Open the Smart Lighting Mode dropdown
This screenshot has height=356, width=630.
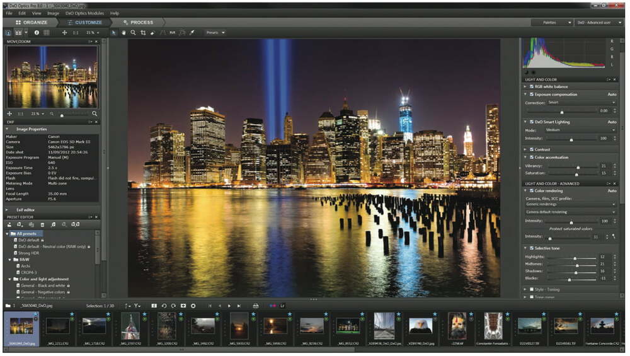580,130
